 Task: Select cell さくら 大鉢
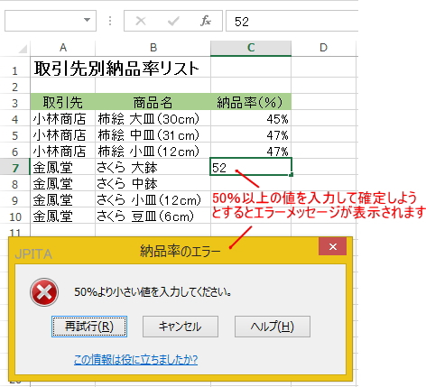[x=153, y=167]
